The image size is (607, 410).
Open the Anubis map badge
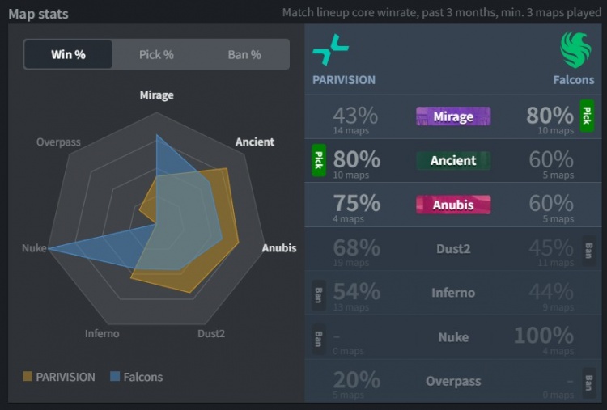click(x=453, y=205)
